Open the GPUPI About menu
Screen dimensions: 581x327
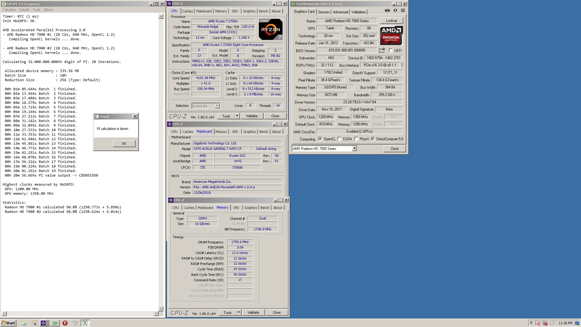coord(48,10)
